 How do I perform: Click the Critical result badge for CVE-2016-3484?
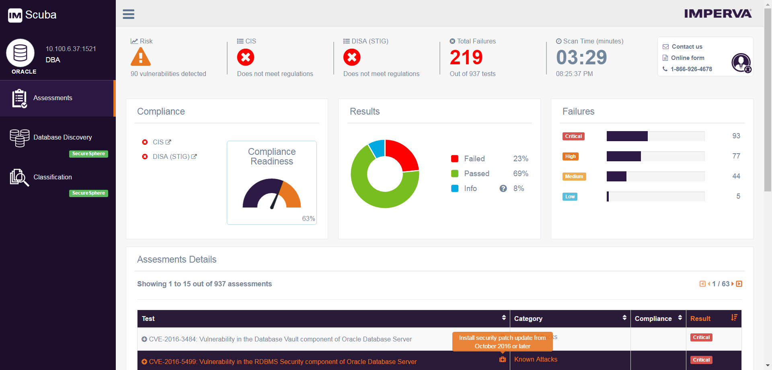(x=701, y=337)
